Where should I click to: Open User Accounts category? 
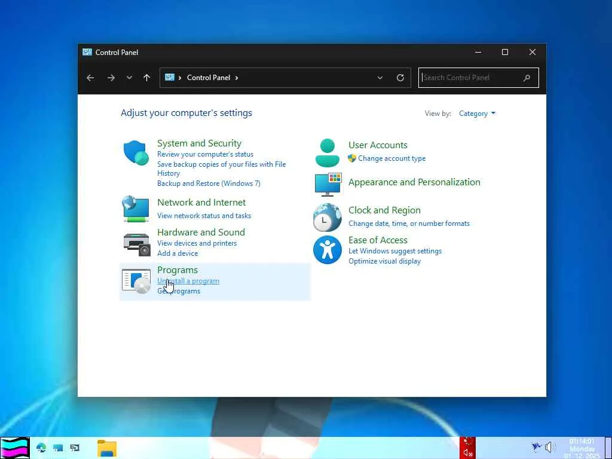click(378, 145)
